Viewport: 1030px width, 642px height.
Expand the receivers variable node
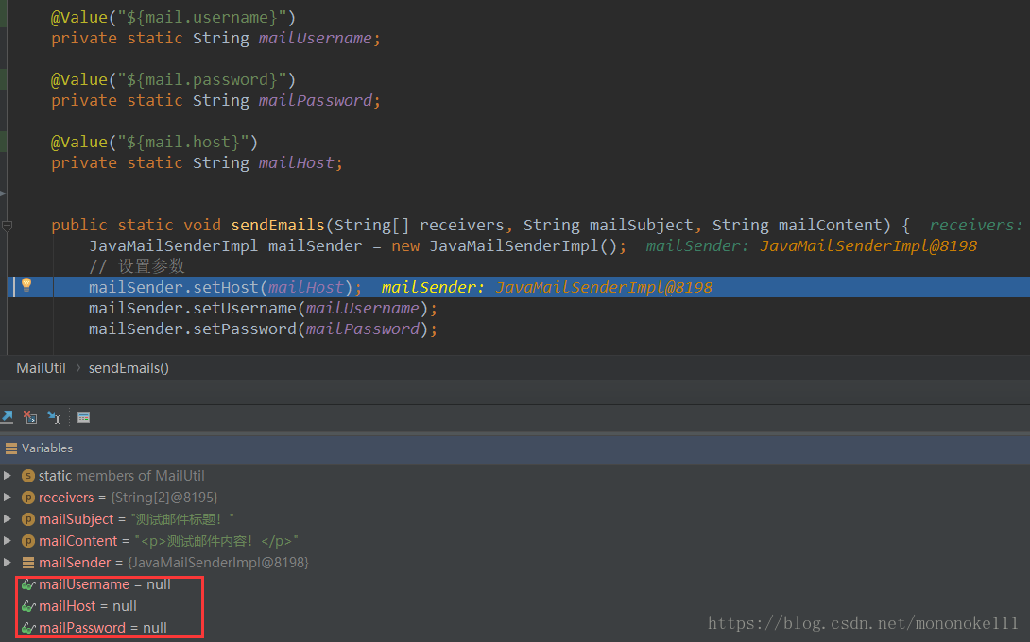9,498
